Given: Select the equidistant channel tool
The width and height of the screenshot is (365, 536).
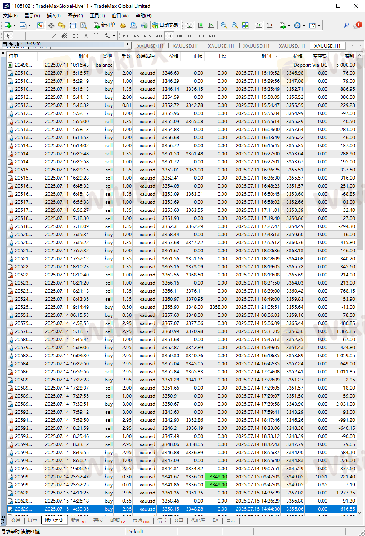Looking at the screenshot, I should point(65,36).
